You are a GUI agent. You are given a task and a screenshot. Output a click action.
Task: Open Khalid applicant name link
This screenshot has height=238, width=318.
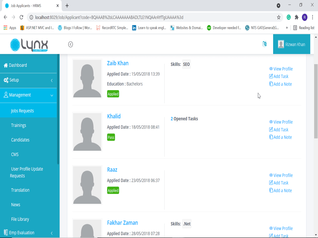tap(114, 116)
